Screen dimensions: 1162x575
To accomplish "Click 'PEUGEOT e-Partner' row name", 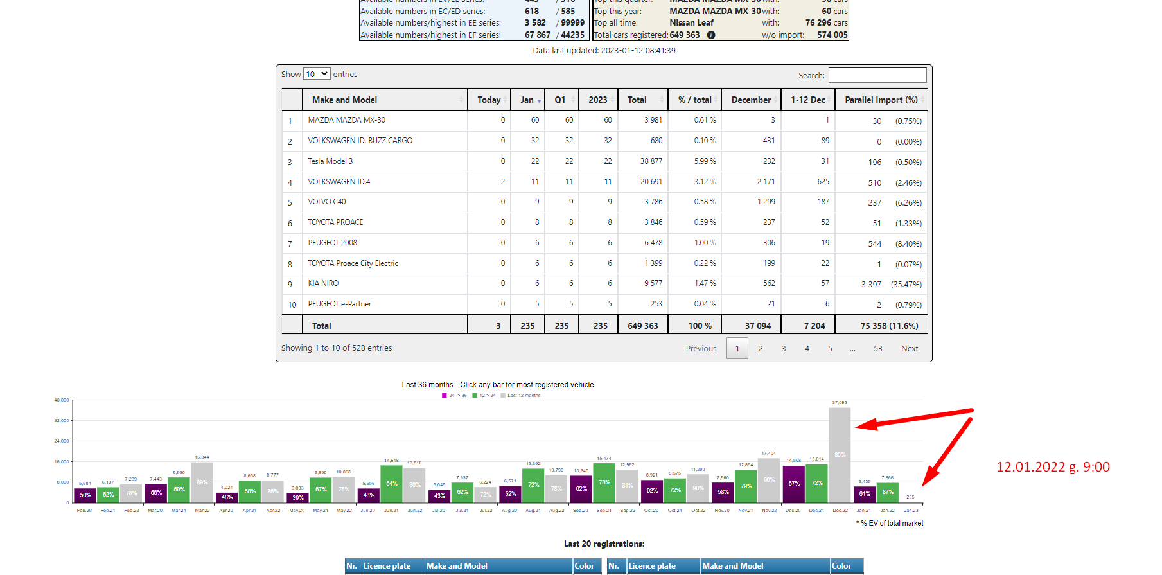I will (x=339, y=304).
